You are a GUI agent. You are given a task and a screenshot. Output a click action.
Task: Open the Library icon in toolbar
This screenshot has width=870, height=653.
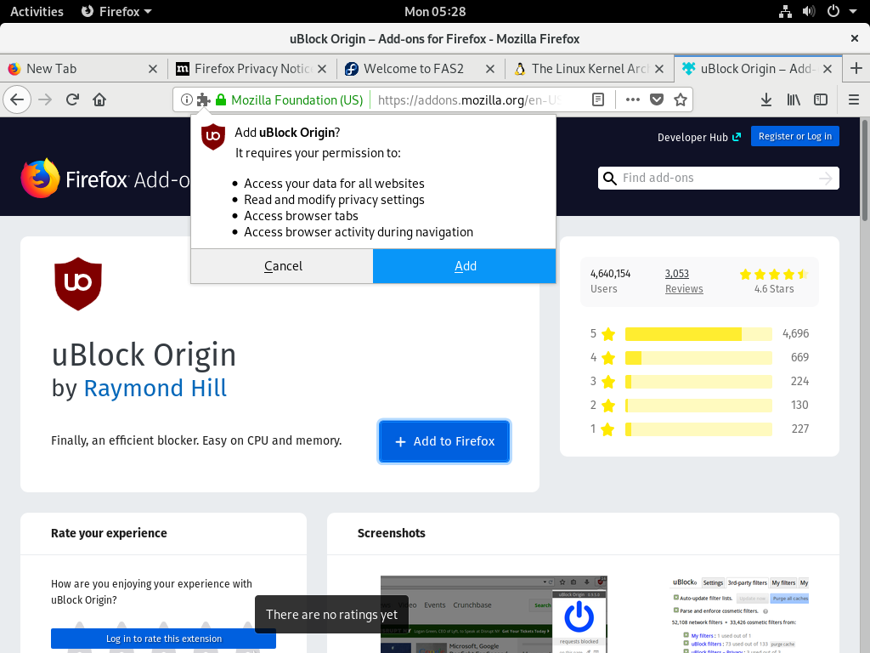794,100
